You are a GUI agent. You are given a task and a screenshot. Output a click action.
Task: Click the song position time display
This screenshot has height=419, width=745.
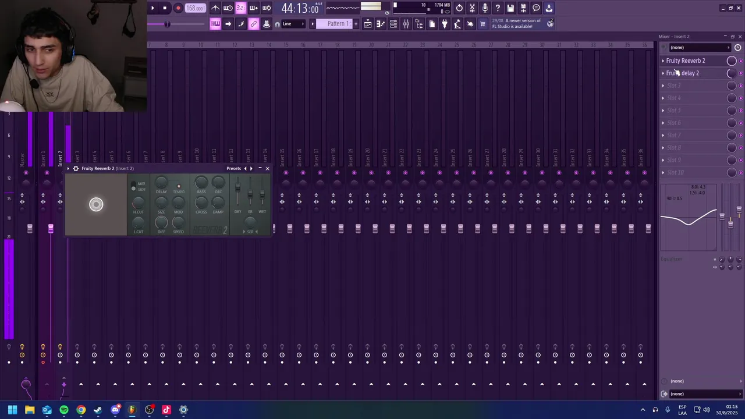coord(300,8)
